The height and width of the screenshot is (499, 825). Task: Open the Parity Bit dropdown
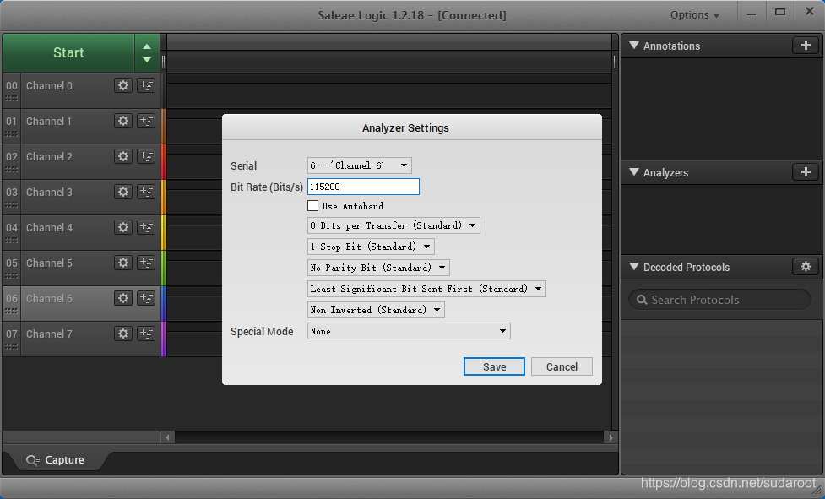378,268
